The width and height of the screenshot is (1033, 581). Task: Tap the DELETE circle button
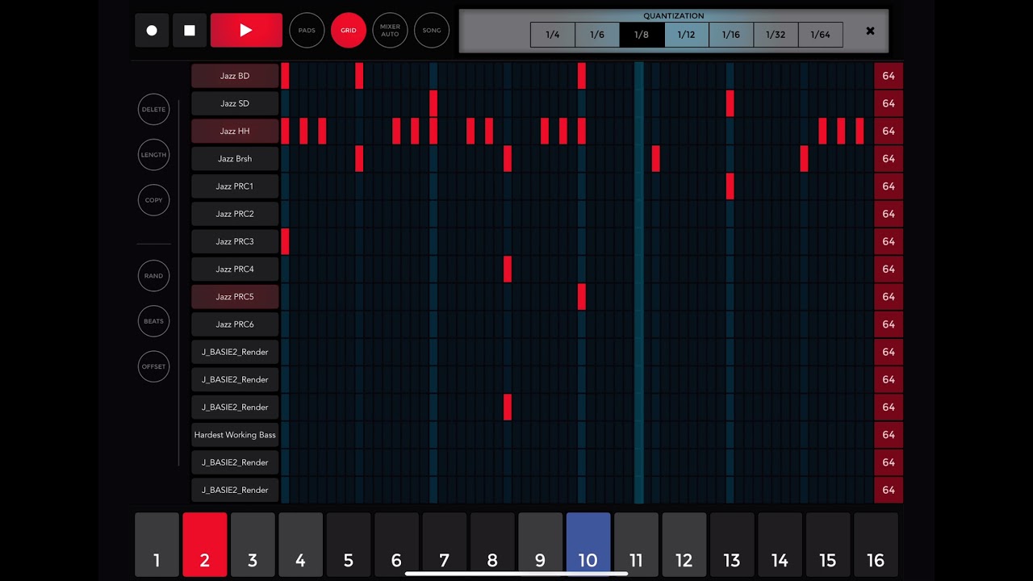(x=153, y=110)
